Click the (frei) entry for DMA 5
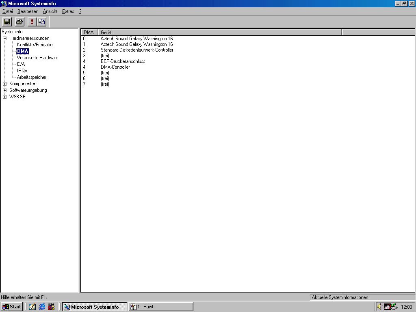This screenshot has width=416, height=312. click(105, 73)
